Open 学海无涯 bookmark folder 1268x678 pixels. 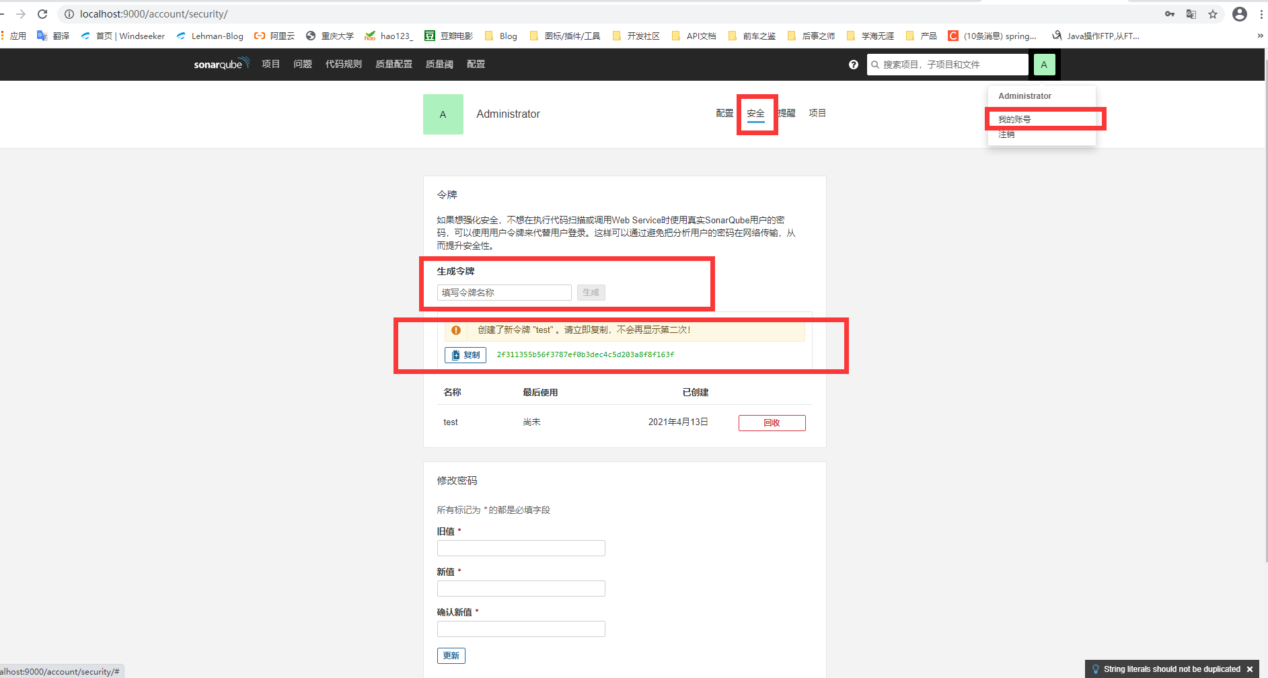[x=870, y=36]
